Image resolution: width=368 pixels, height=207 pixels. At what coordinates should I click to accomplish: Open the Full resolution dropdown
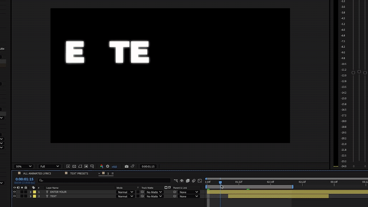point(50,166)
